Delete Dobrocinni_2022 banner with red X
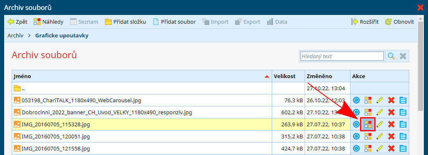This screenshot has width=428, height=155. [391, 112]
